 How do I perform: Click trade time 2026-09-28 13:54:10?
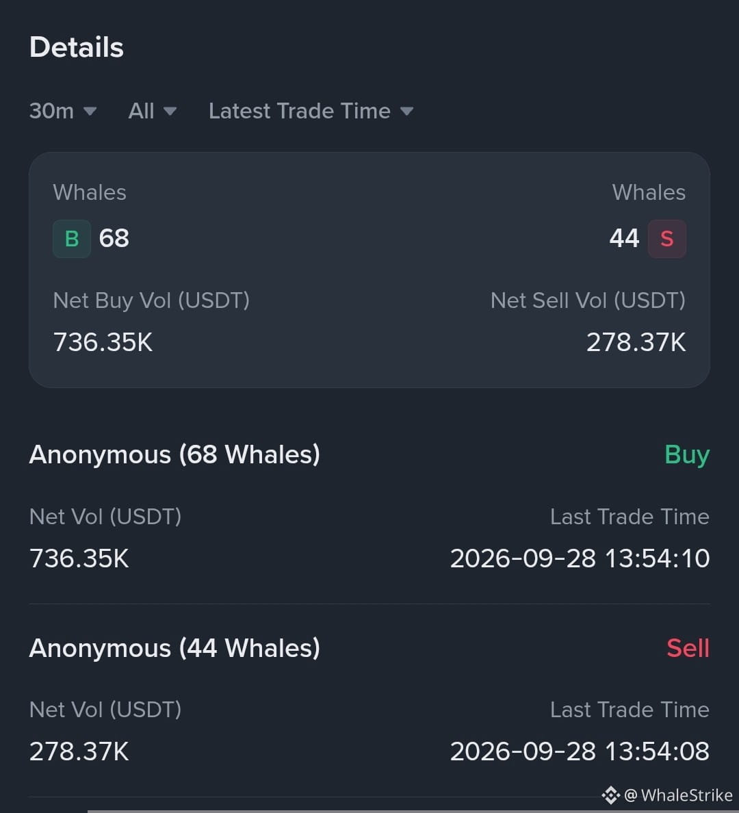(x=580, y=558)
